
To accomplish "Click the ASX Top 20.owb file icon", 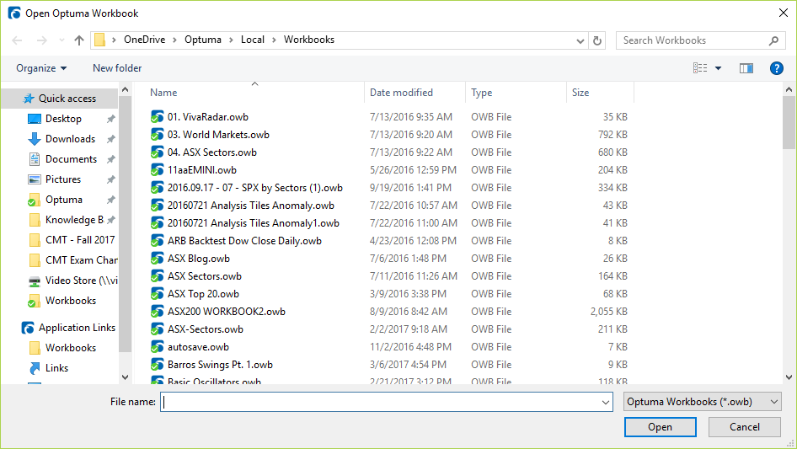I will pyautogui.click(x=157, y=294).
